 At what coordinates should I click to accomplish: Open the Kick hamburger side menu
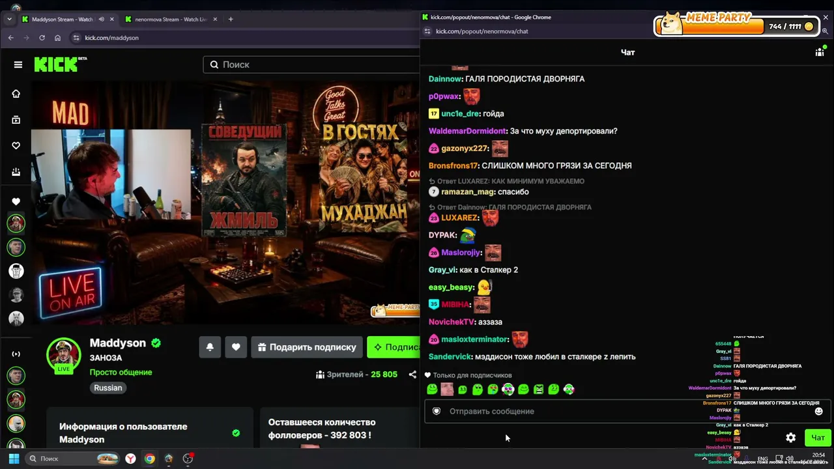[x=18, y=64]
